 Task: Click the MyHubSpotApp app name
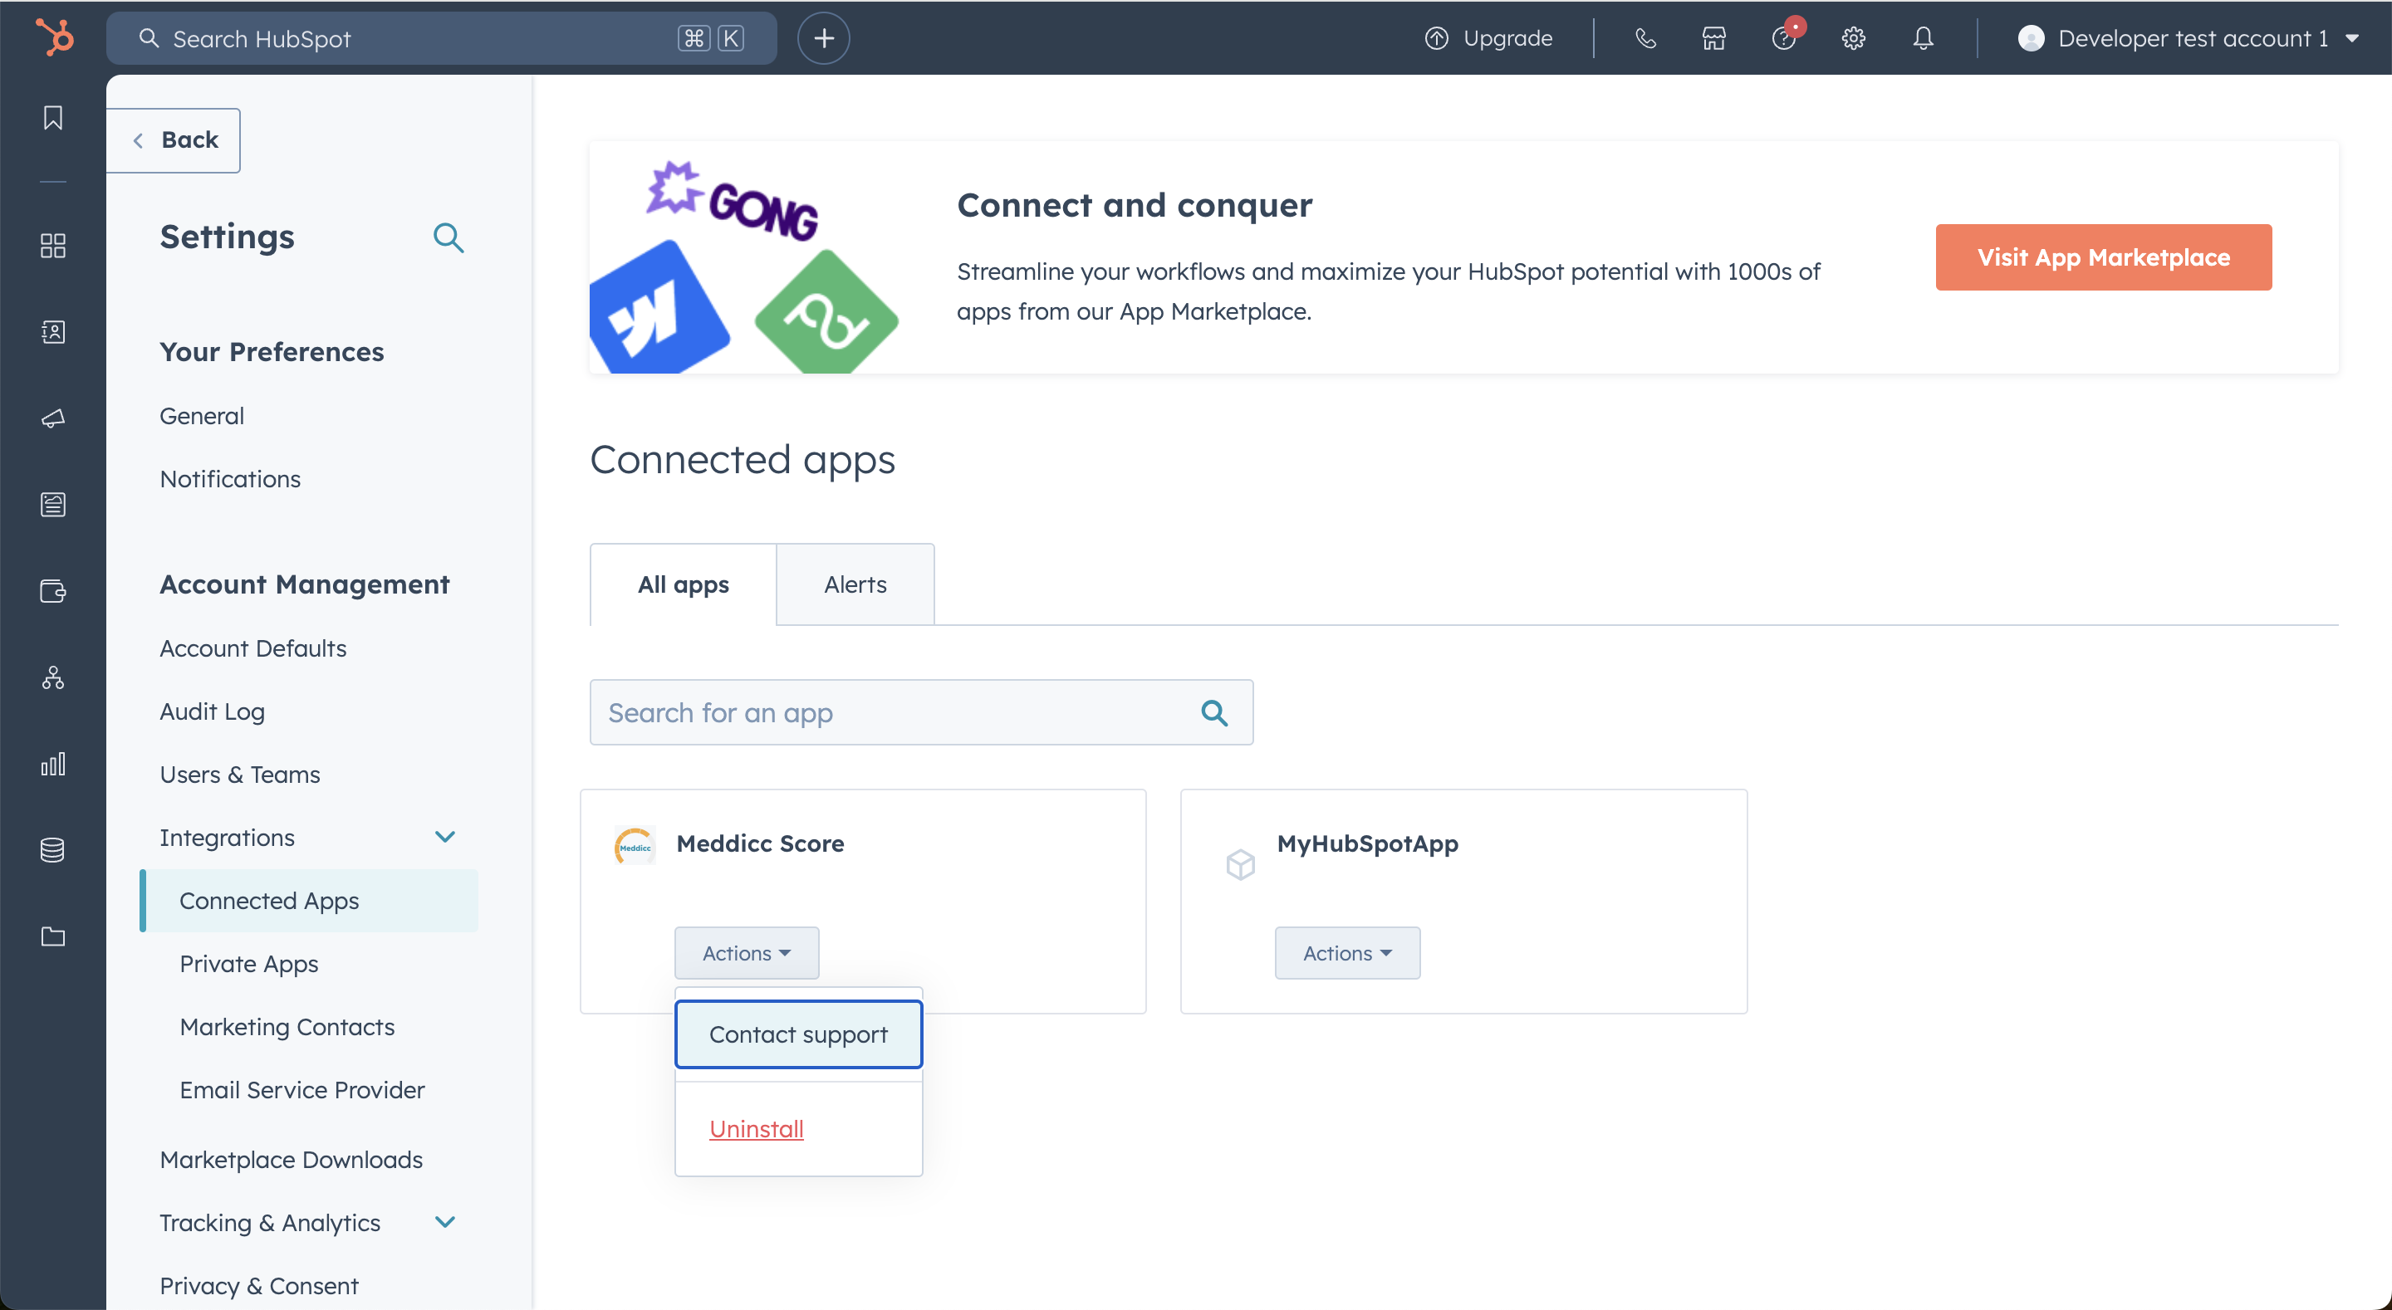[1367, 843]
